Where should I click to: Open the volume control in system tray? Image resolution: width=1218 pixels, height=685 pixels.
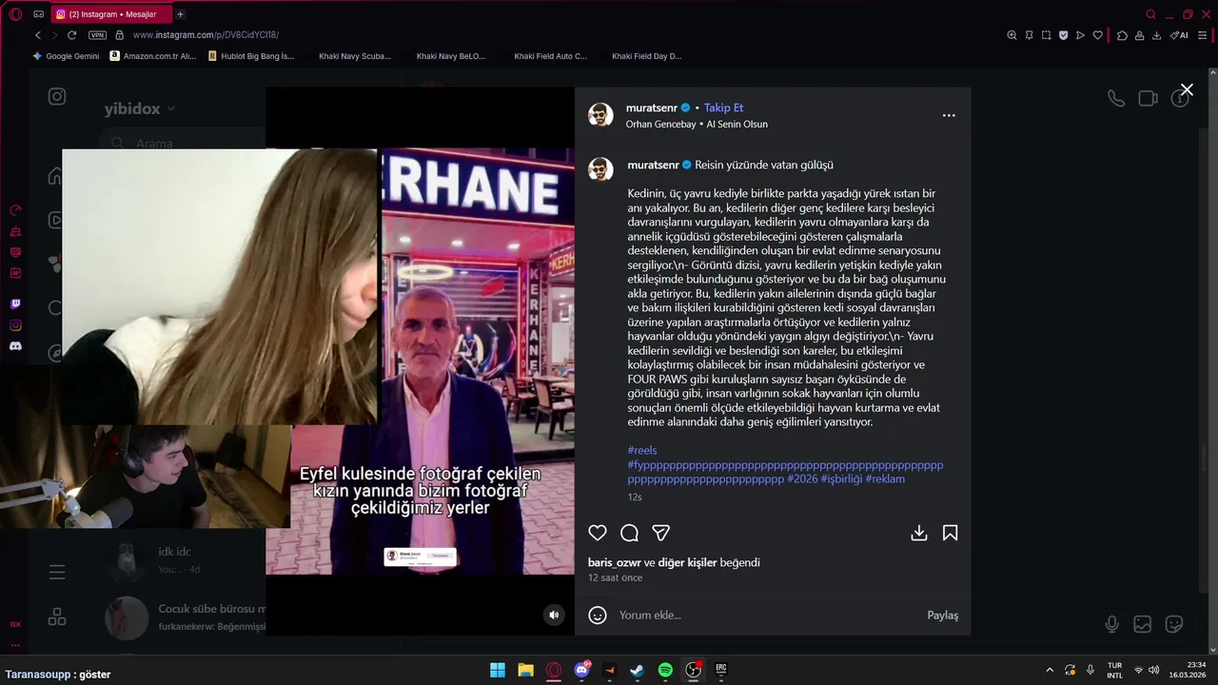pyautogui.click(x=1154, y=670)
